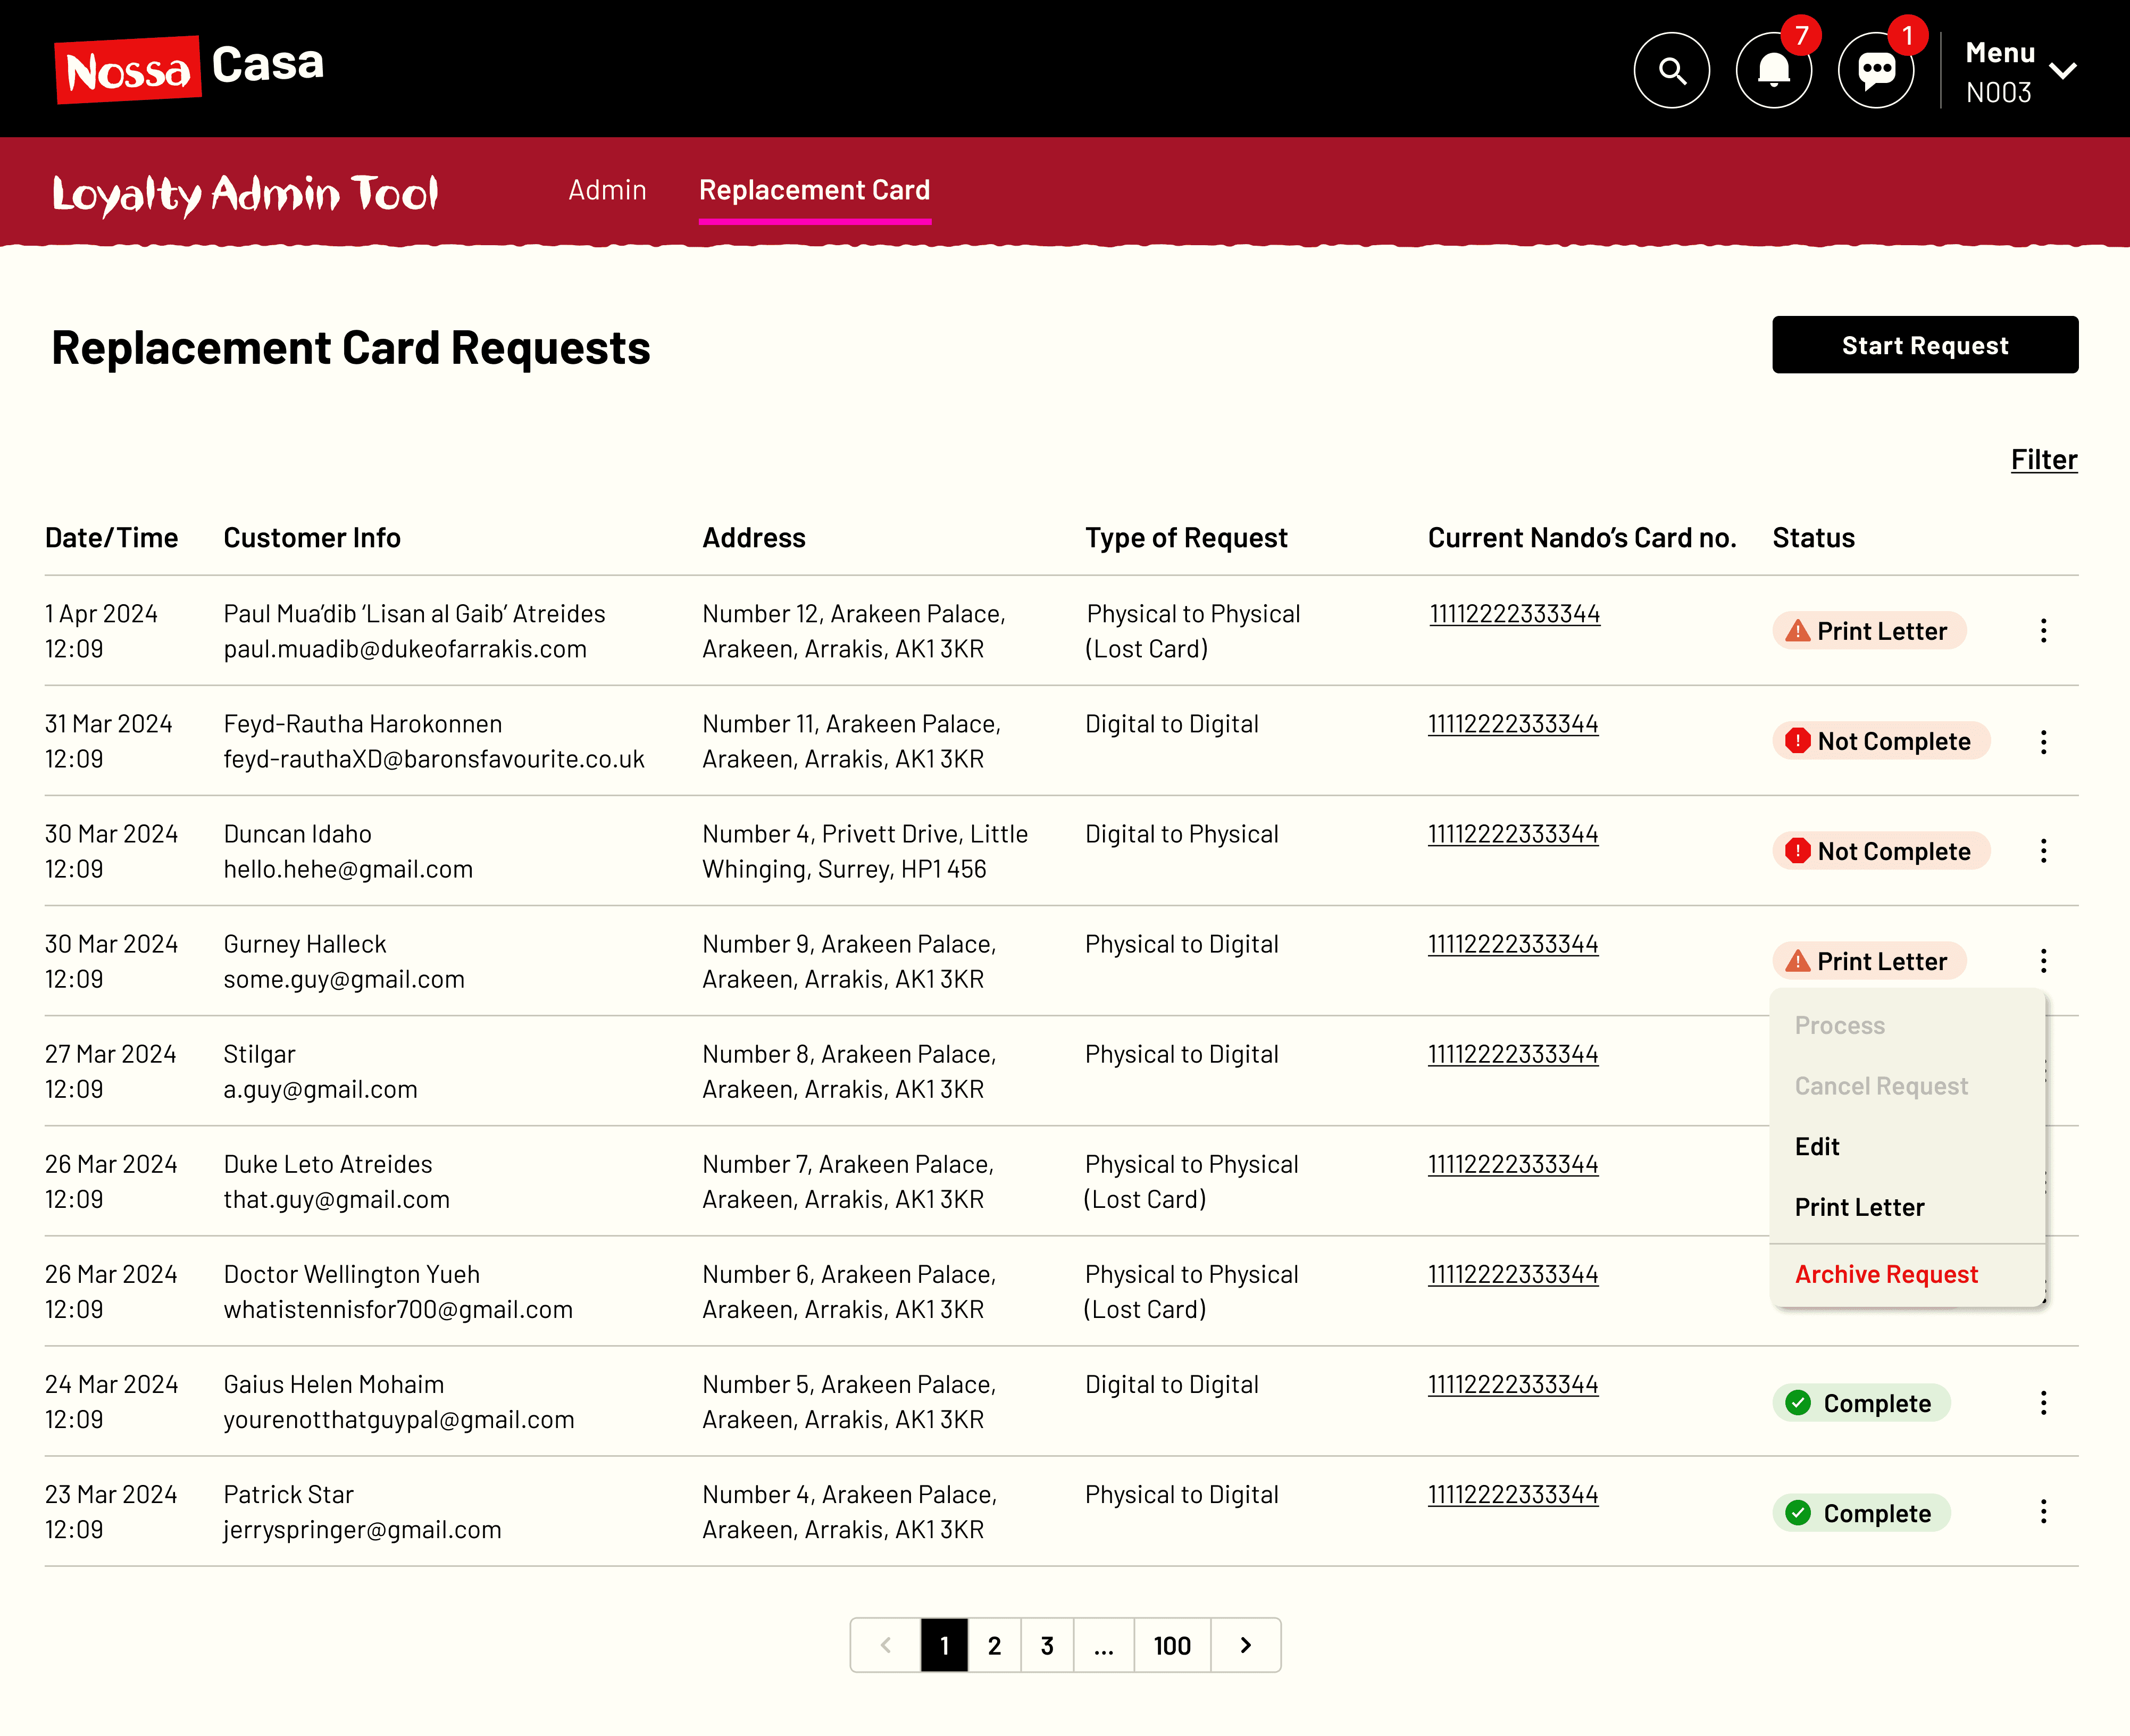Open card number link in Gaius Helen Mohaim row
The image size is (2130, 1736).
pos(1513,1384)
